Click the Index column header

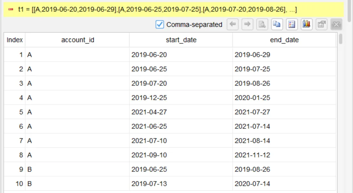point(15,40)
